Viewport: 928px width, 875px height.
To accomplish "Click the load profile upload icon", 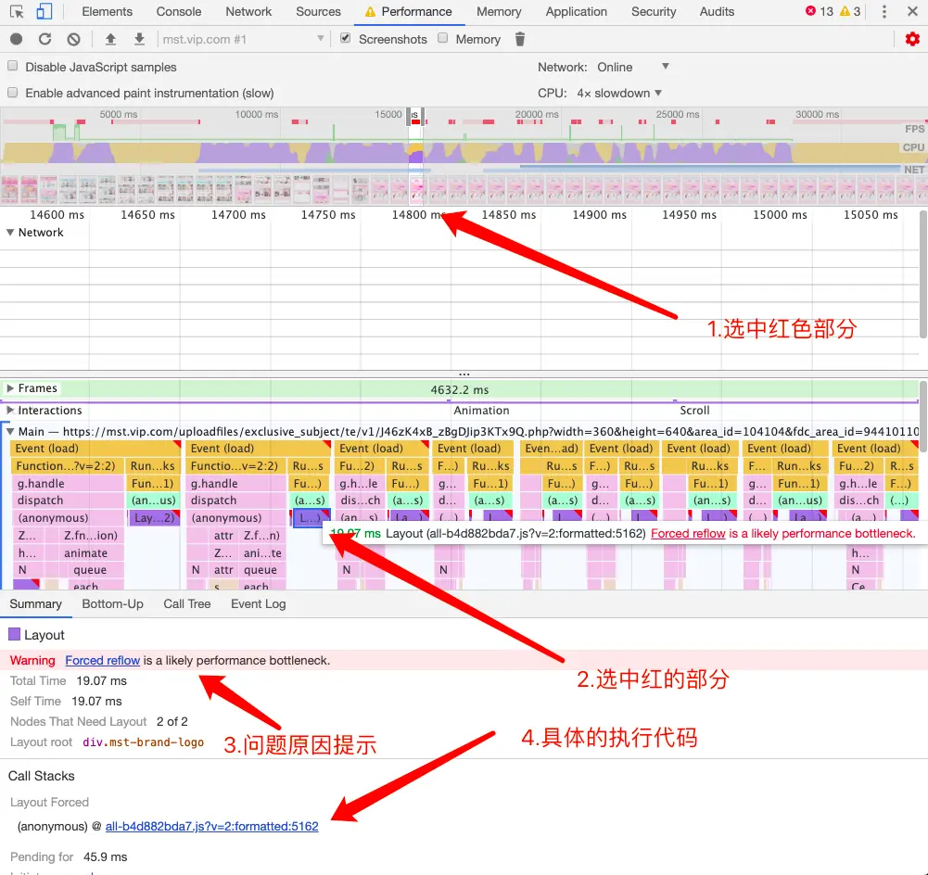I will [110, 39].
